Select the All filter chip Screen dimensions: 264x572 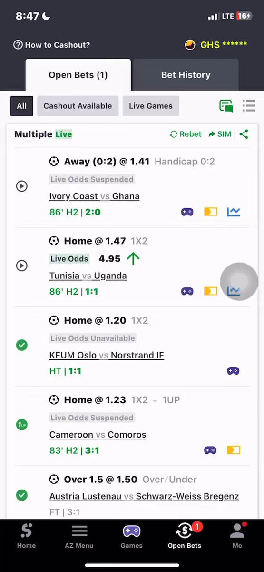click(22, 106)
